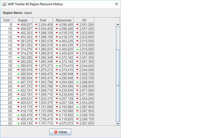The height and width of the screenshot is (138, 210).
Task: Click the green up arrow beside Supply 420,476 in turn 31
Action: click(x=18, y=115)
